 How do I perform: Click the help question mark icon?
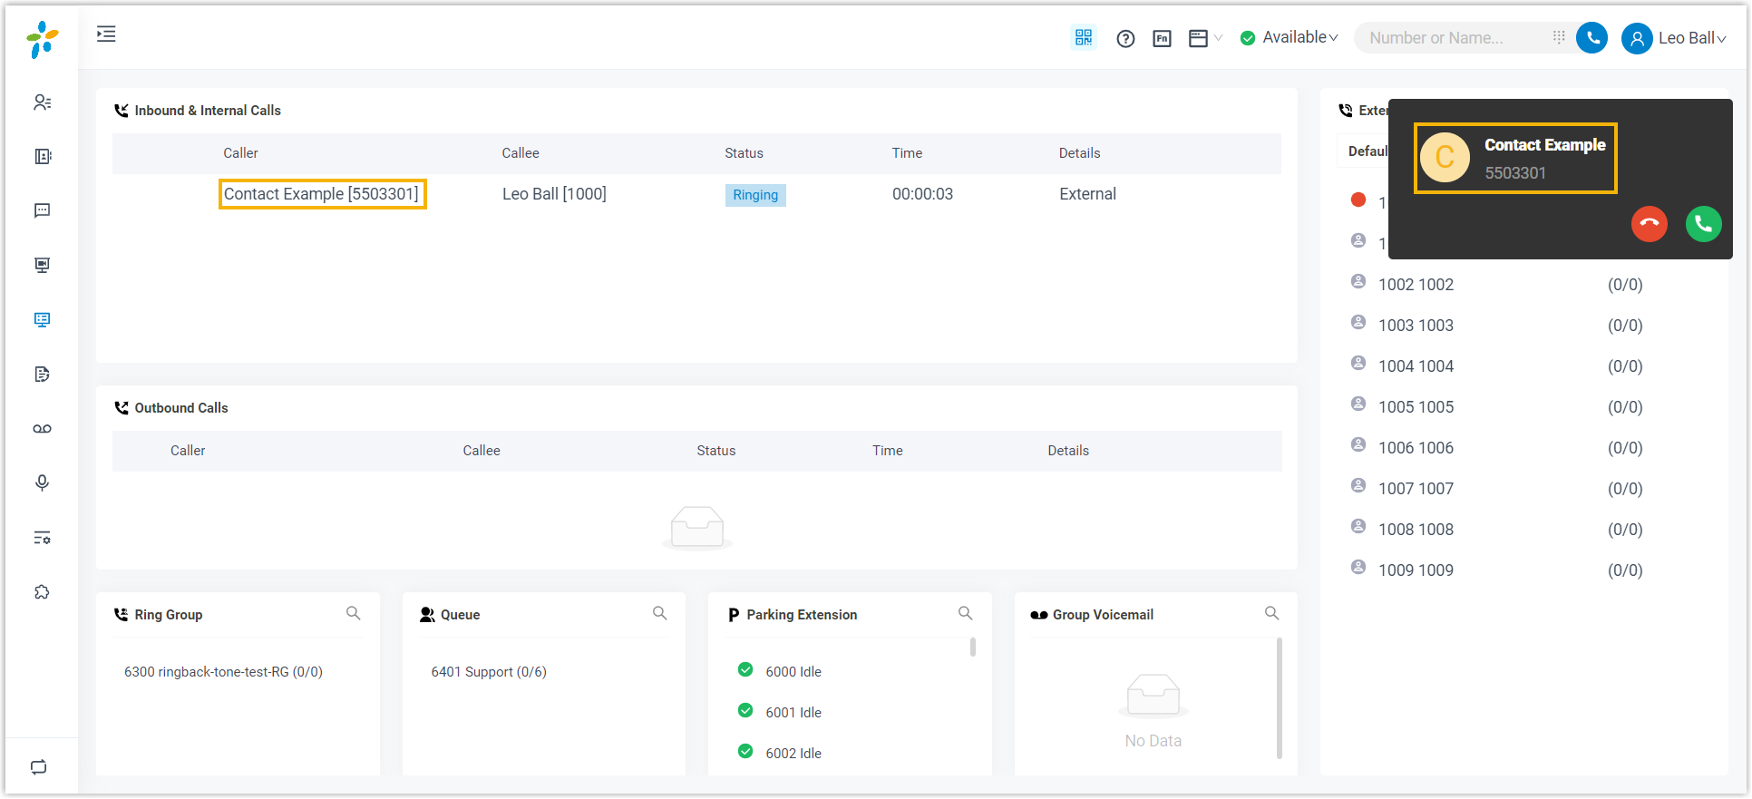[x=1125, y=38]
